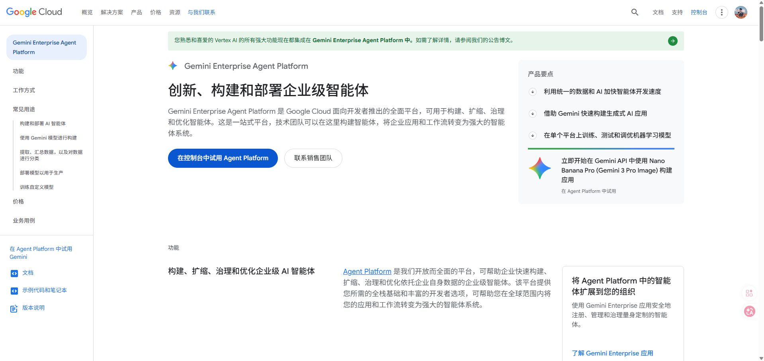Click 了解 Gemini Enterprise 应用 link
This screenshot has width=764, height=361.
(612, 353)
